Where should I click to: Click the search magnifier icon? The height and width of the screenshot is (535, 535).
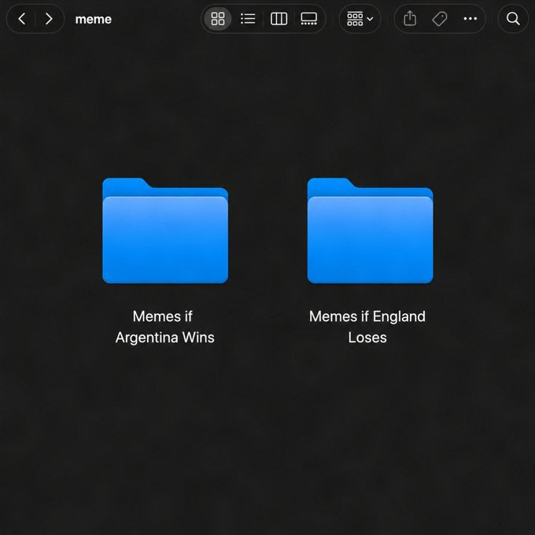[x=513, y=19]
